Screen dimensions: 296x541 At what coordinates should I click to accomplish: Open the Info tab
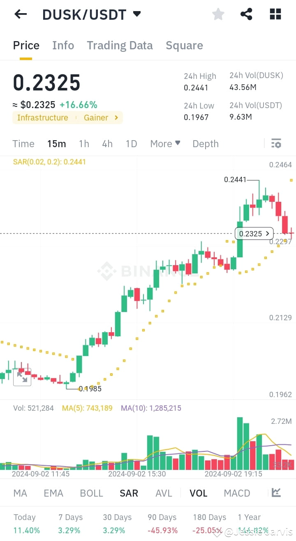point(63,45)
